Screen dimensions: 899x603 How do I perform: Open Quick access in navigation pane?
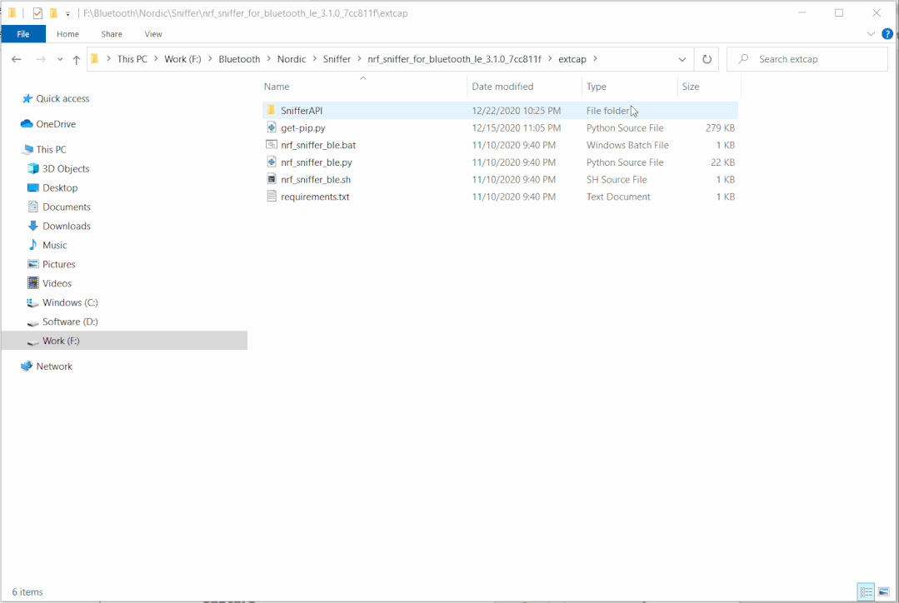pos(62,98)
